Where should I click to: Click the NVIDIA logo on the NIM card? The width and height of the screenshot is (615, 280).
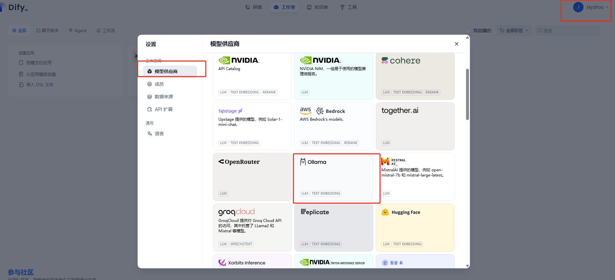320,60
